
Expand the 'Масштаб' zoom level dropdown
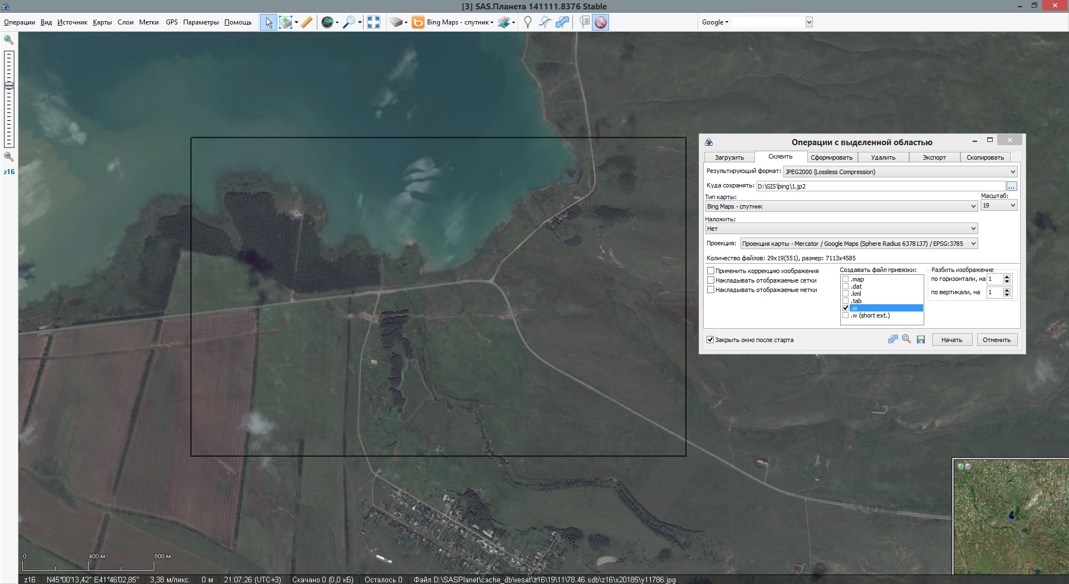pos(999,206)
